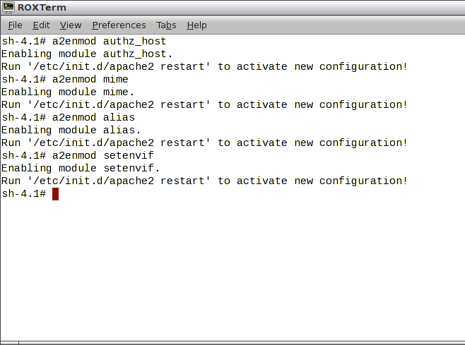Open the Edit menu
Image resolution: width=465 pixels, height=345 pixels.
[x=41, y=25]
